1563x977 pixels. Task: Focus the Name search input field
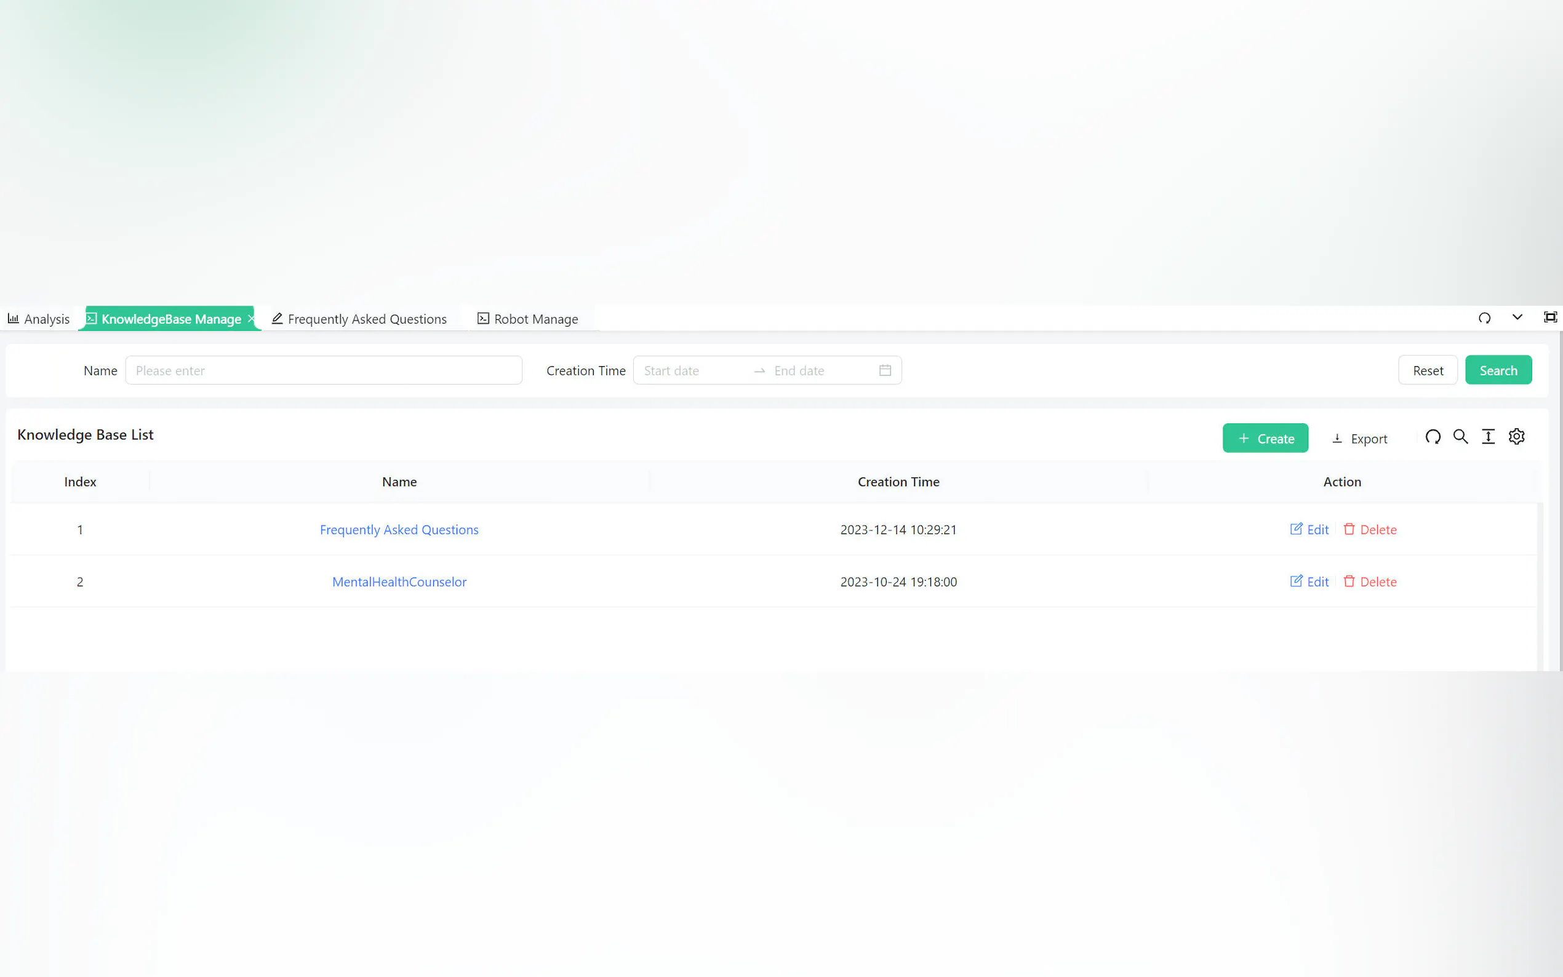click(323, 370)
